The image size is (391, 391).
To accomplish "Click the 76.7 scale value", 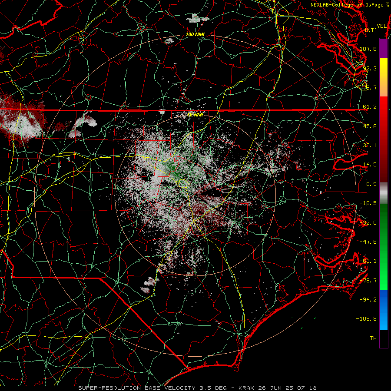I will (370, 87).
